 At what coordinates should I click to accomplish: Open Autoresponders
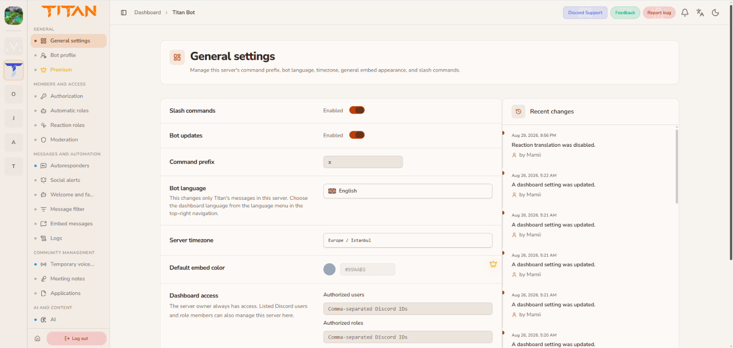[69, 166]
